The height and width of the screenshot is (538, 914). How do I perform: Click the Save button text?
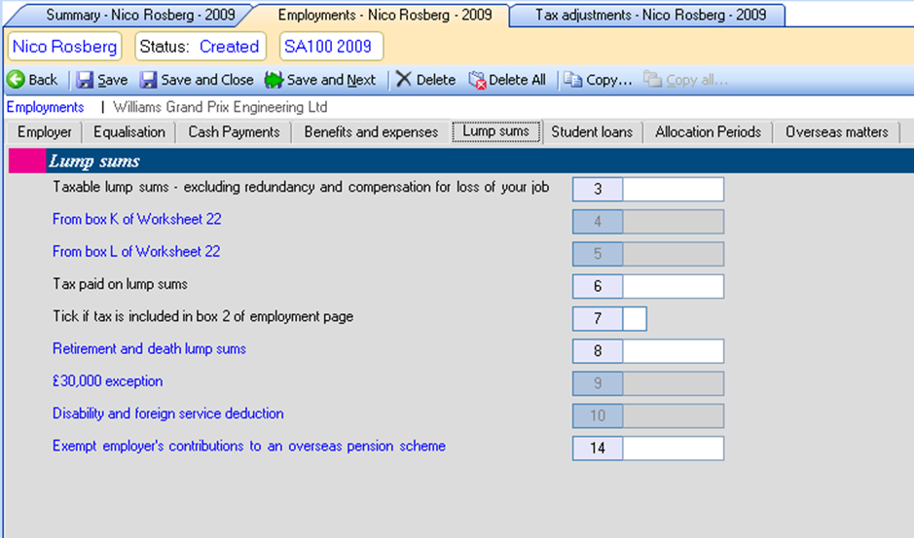click(113, 80)
